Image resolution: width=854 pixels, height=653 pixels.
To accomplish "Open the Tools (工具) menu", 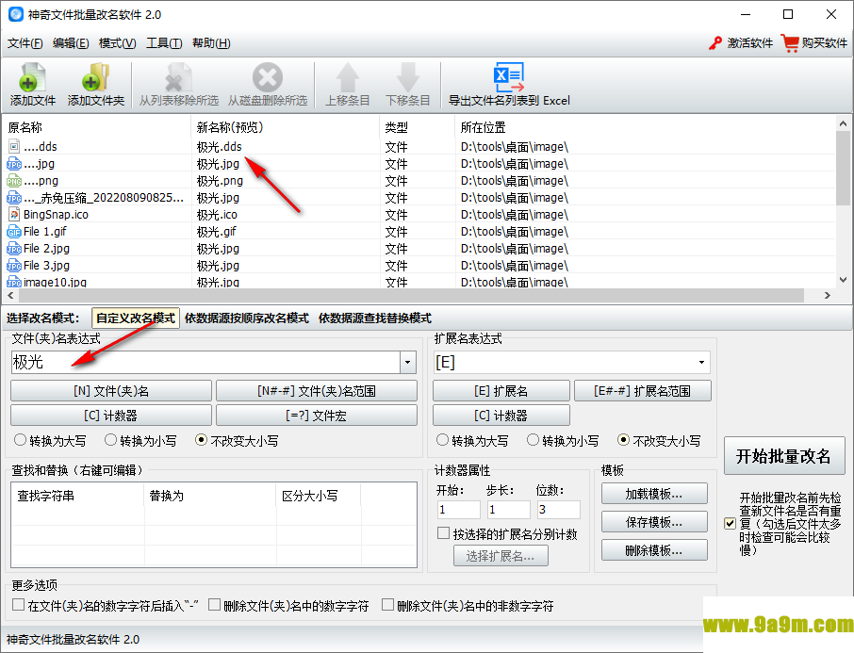I will click(164, 43).
